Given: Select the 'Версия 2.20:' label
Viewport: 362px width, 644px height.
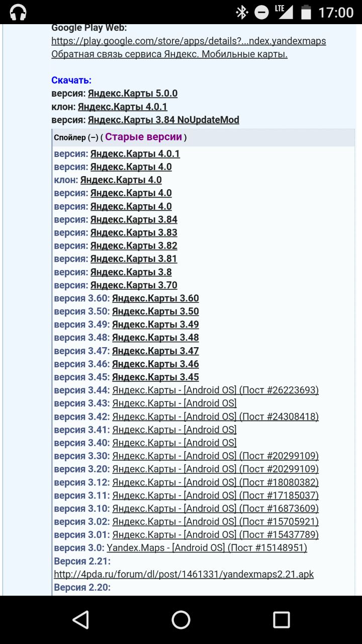Looking at the screenshot, I should 82,588.
